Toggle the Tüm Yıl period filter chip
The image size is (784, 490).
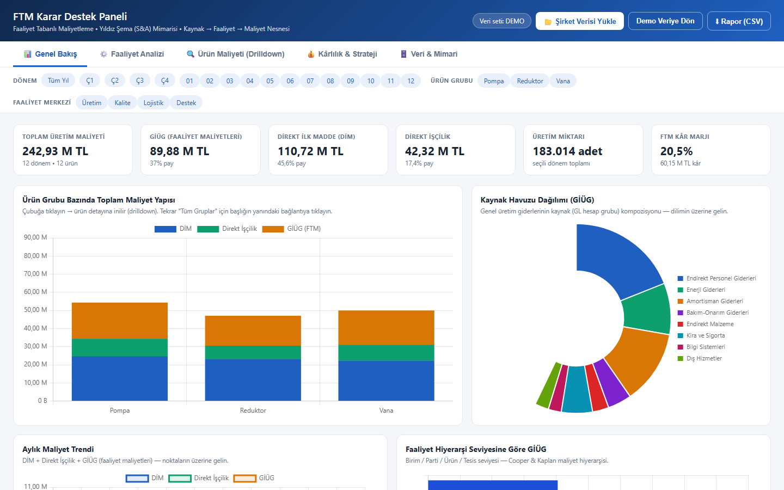58,81
